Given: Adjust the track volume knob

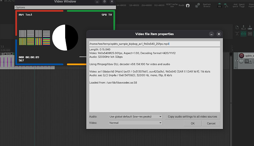Looking at the screenshot, I should pos(241,61).
